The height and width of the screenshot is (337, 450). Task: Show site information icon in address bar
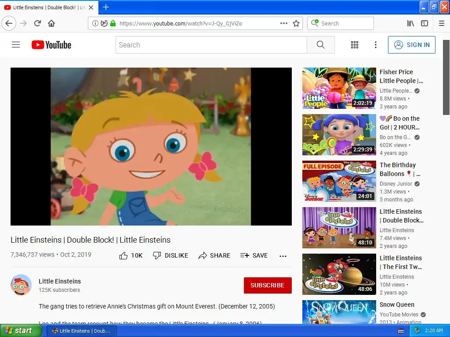[x=95, y=23]
